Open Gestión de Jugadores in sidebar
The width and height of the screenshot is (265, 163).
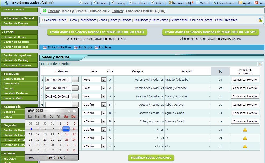point(17,55)
